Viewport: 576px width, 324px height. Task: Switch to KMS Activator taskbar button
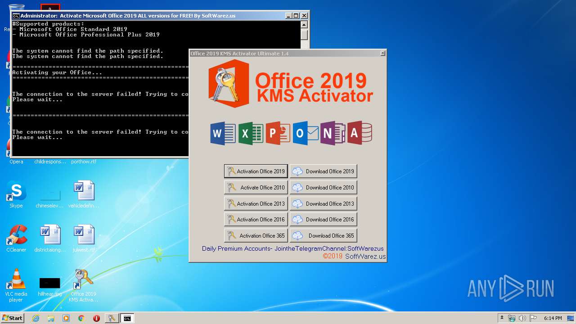pos(112,318)
